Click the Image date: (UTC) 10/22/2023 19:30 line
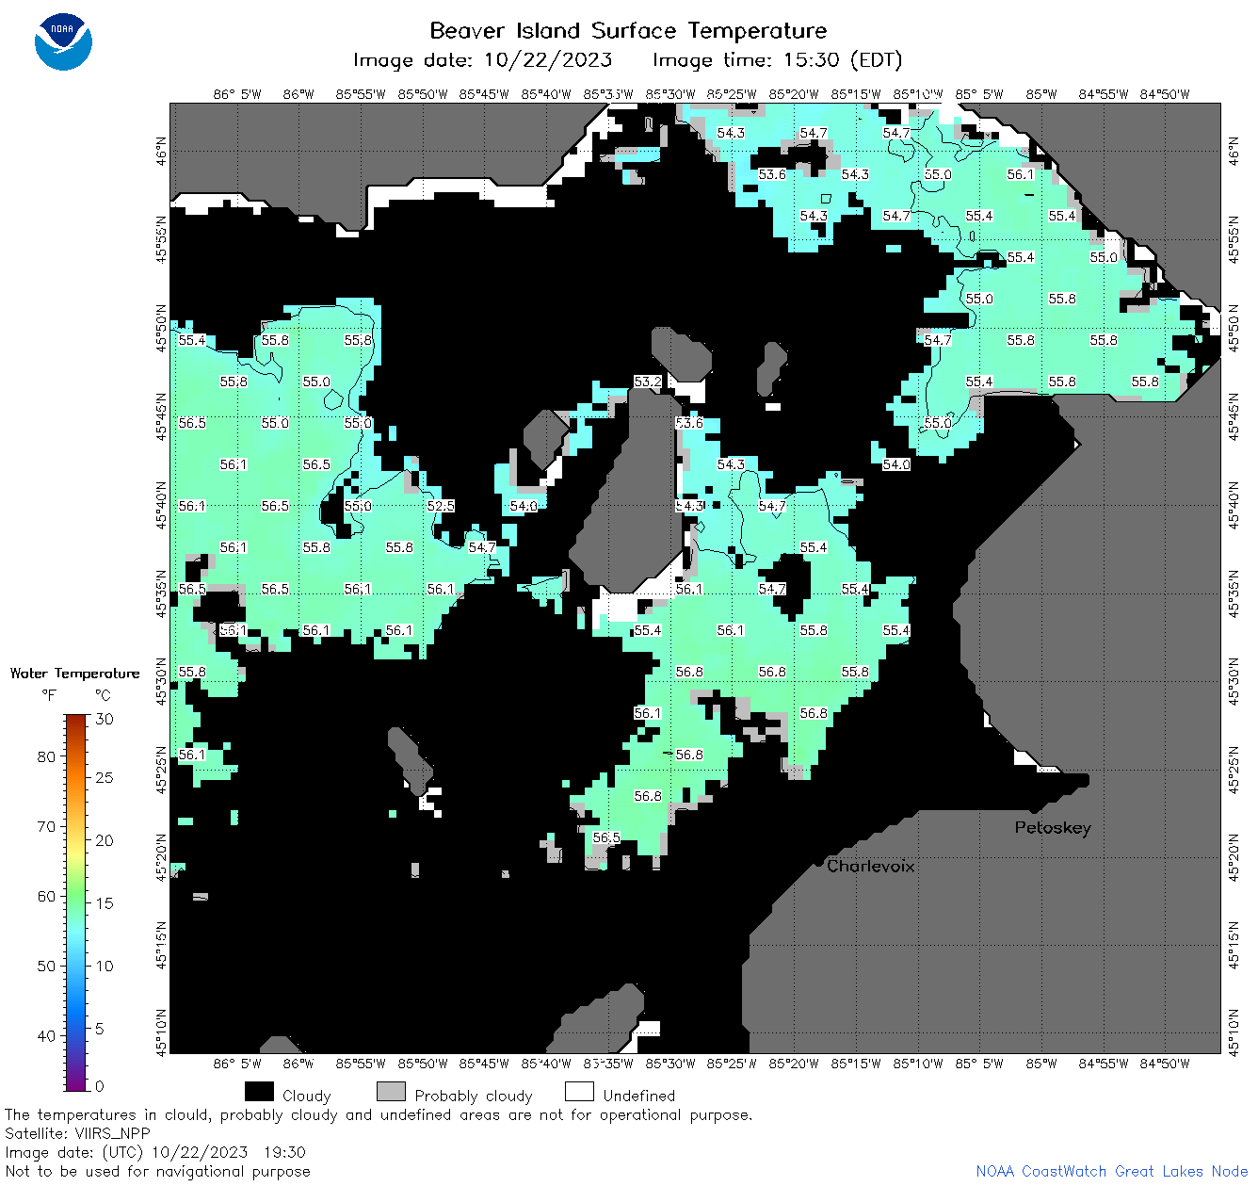The image size is (1258, 1186). [x=155, y=1152]
